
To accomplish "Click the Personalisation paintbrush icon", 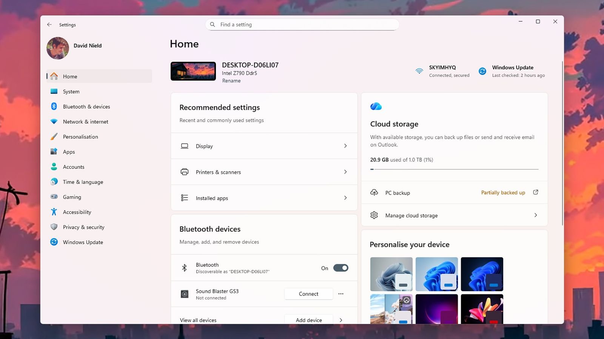I will coord(54,136).
